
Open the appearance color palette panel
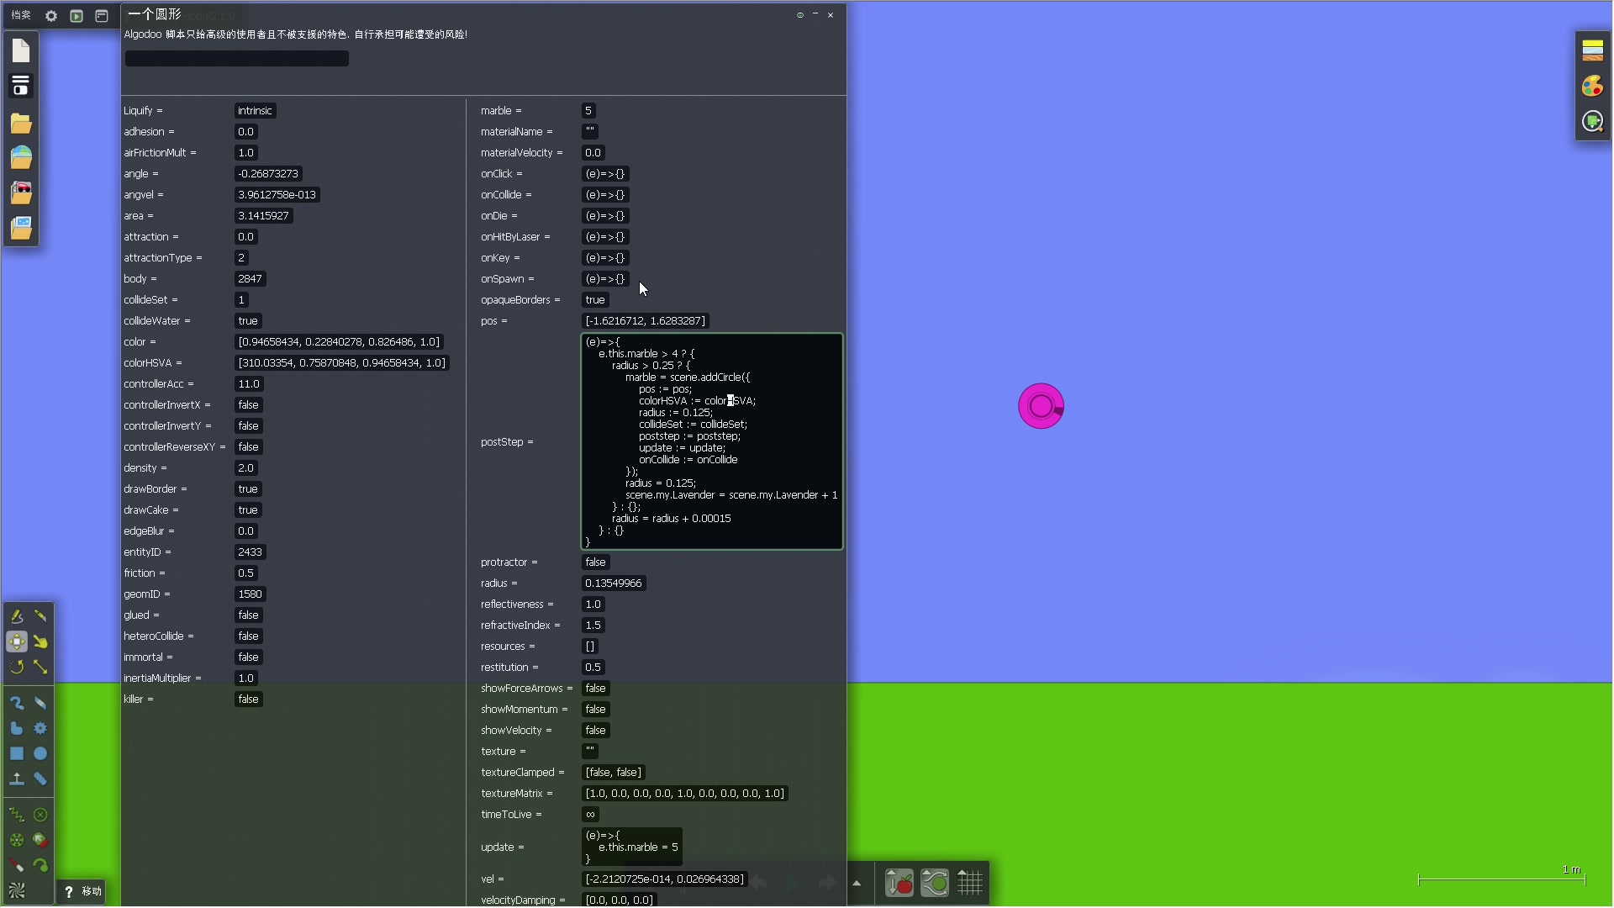1592,87
